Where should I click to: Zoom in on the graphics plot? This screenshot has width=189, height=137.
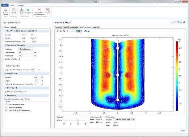[x=58, y=31]
